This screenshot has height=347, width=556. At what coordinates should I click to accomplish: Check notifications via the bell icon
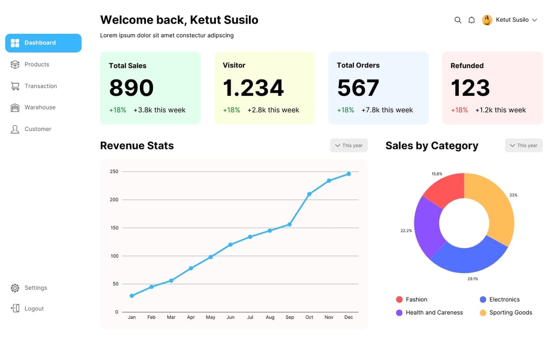472,20
